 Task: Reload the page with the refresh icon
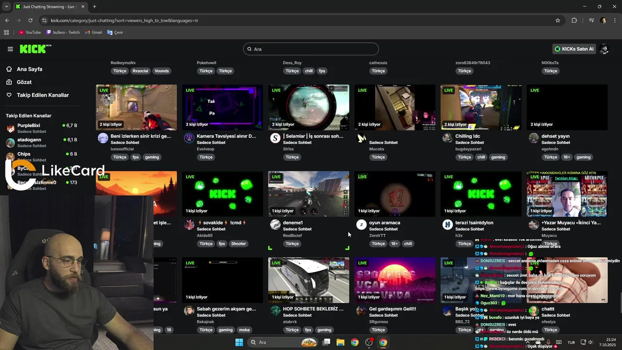click(30, 20)
